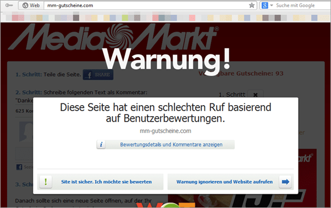Click the 'mm-gutscheine.com' text in the warning
Screen dimensions: 331x208
click(165, 131)
